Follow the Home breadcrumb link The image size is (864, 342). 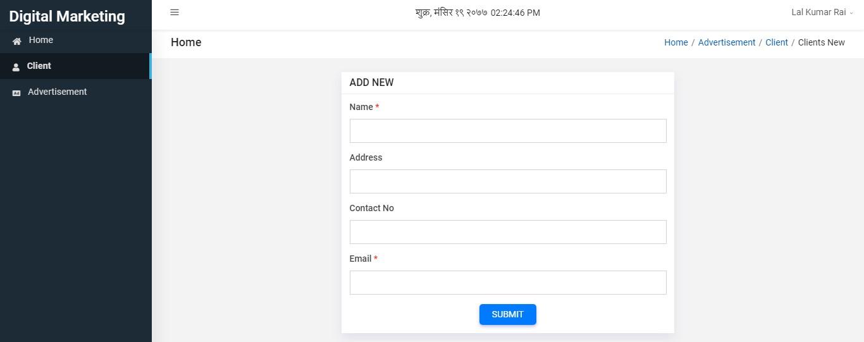pos(676,42)
